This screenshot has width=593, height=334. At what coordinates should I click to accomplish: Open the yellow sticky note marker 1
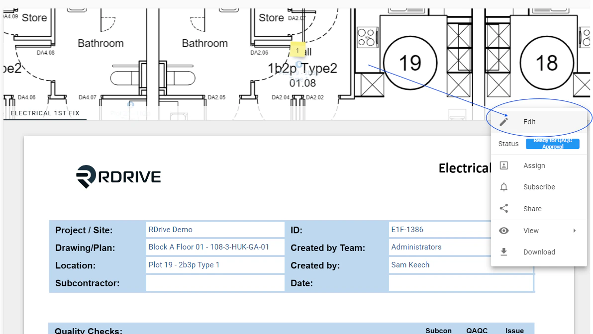[297, 50]
